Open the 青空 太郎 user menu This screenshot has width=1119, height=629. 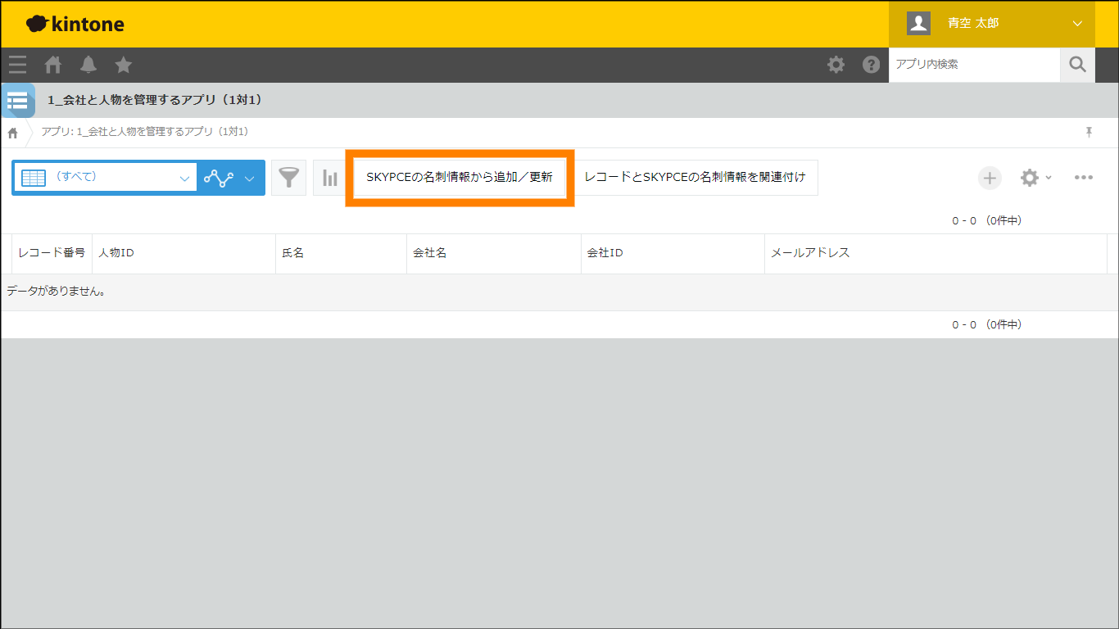tap(991, 24)
